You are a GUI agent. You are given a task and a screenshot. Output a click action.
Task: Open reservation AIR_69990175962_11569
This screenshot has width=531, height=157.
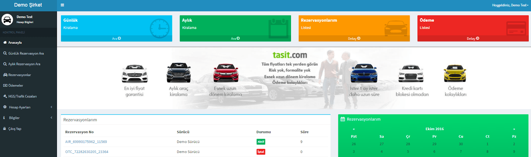[86, 142]
